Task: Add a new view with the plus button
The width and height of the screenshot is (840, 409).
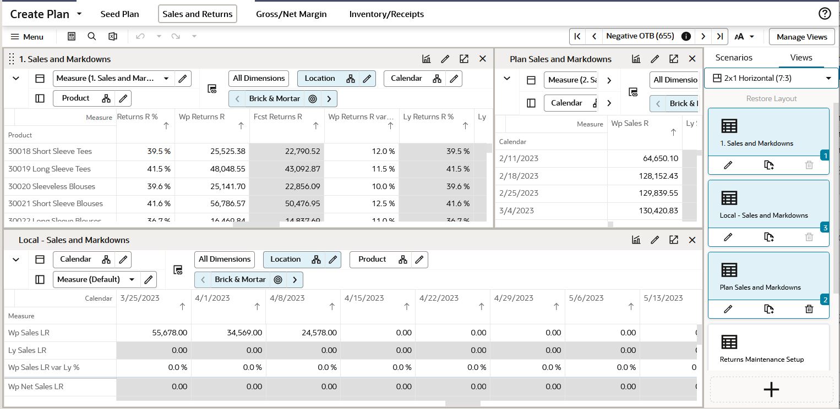Action: (771, 390)
